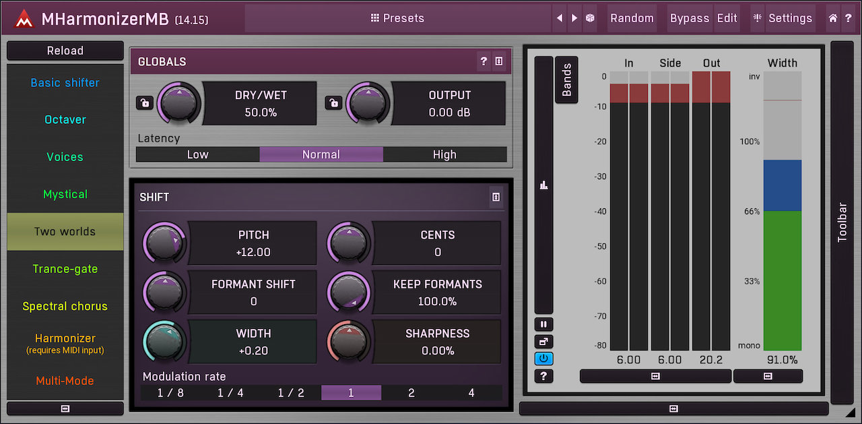
Task: Open the Settings button
Action: (x=782, y=18)
